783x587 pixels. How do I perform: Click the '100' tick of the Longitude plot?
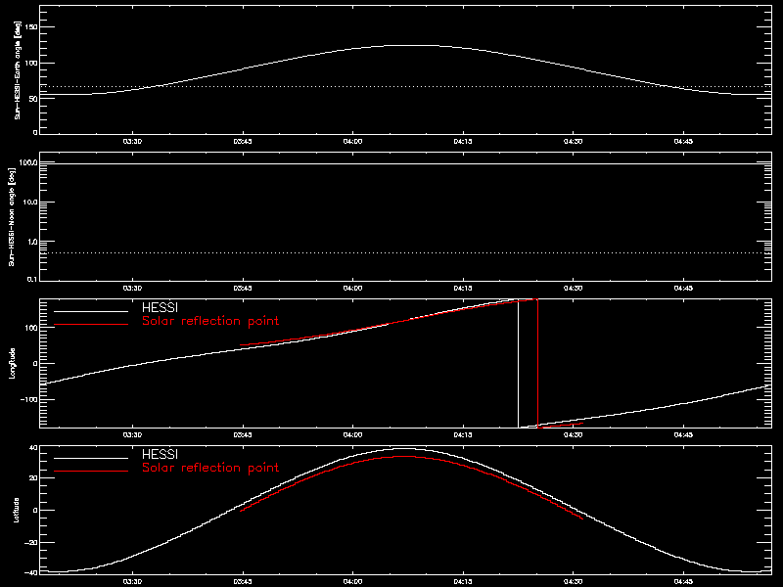coord(31,328)
